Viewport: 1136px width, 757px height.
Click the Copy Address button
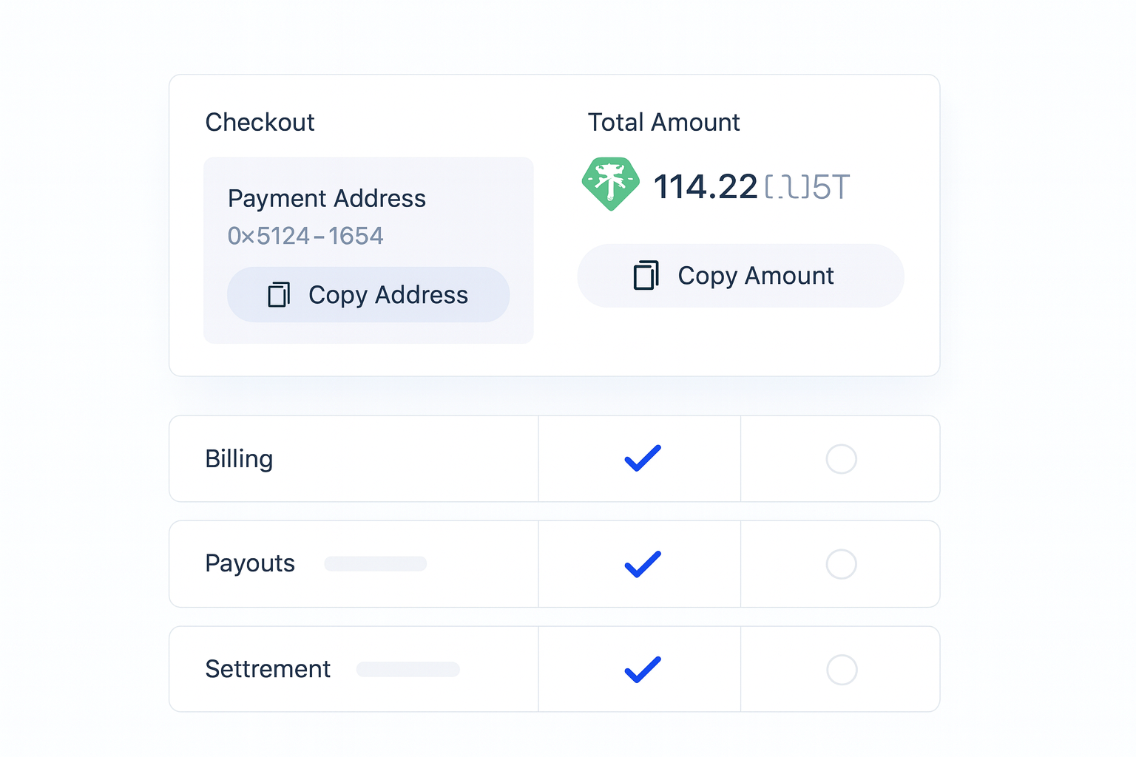[368, 294]
